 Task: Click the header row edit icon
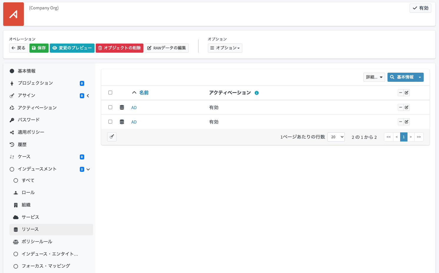[407, 93]
